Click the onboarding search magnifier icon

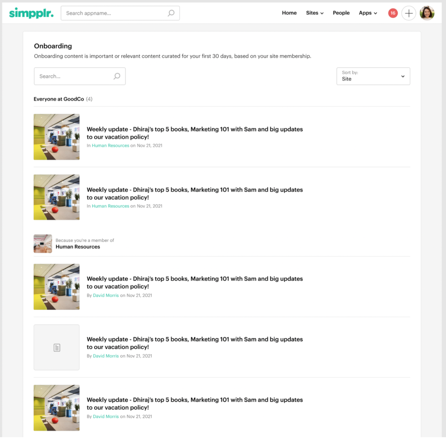(x=117, y=76)
